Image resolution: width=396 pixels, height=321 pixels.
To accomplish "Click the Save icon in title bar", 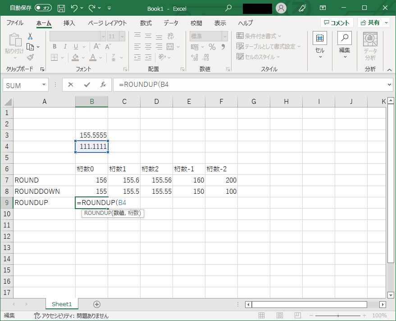I will 61,8.
